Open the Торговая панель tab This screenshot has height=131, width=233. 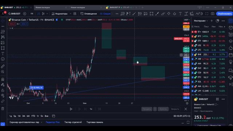[95, 122]
